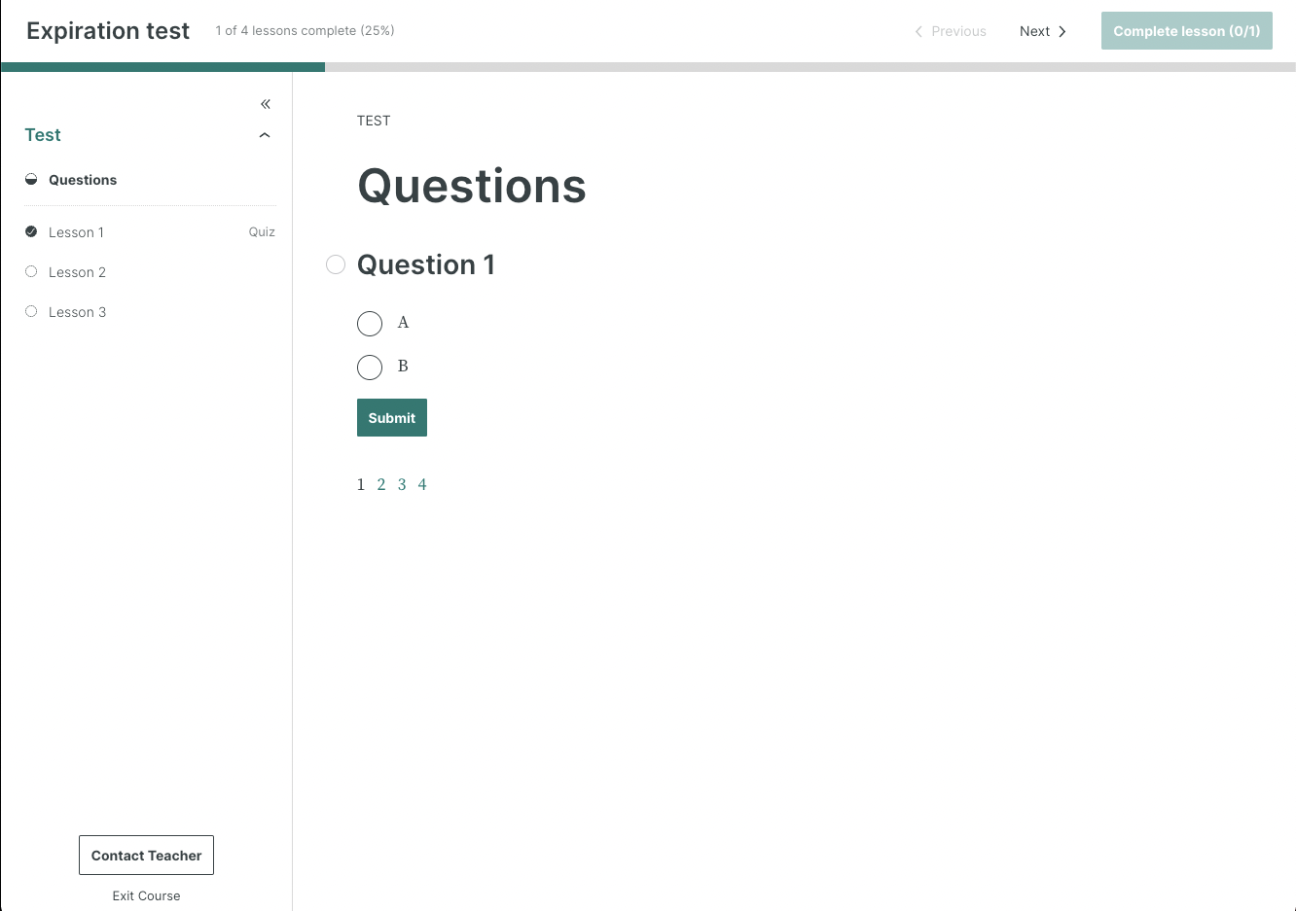
Task: Click Complete lesson (0/1) button
Action: (x=1187, y=31)
